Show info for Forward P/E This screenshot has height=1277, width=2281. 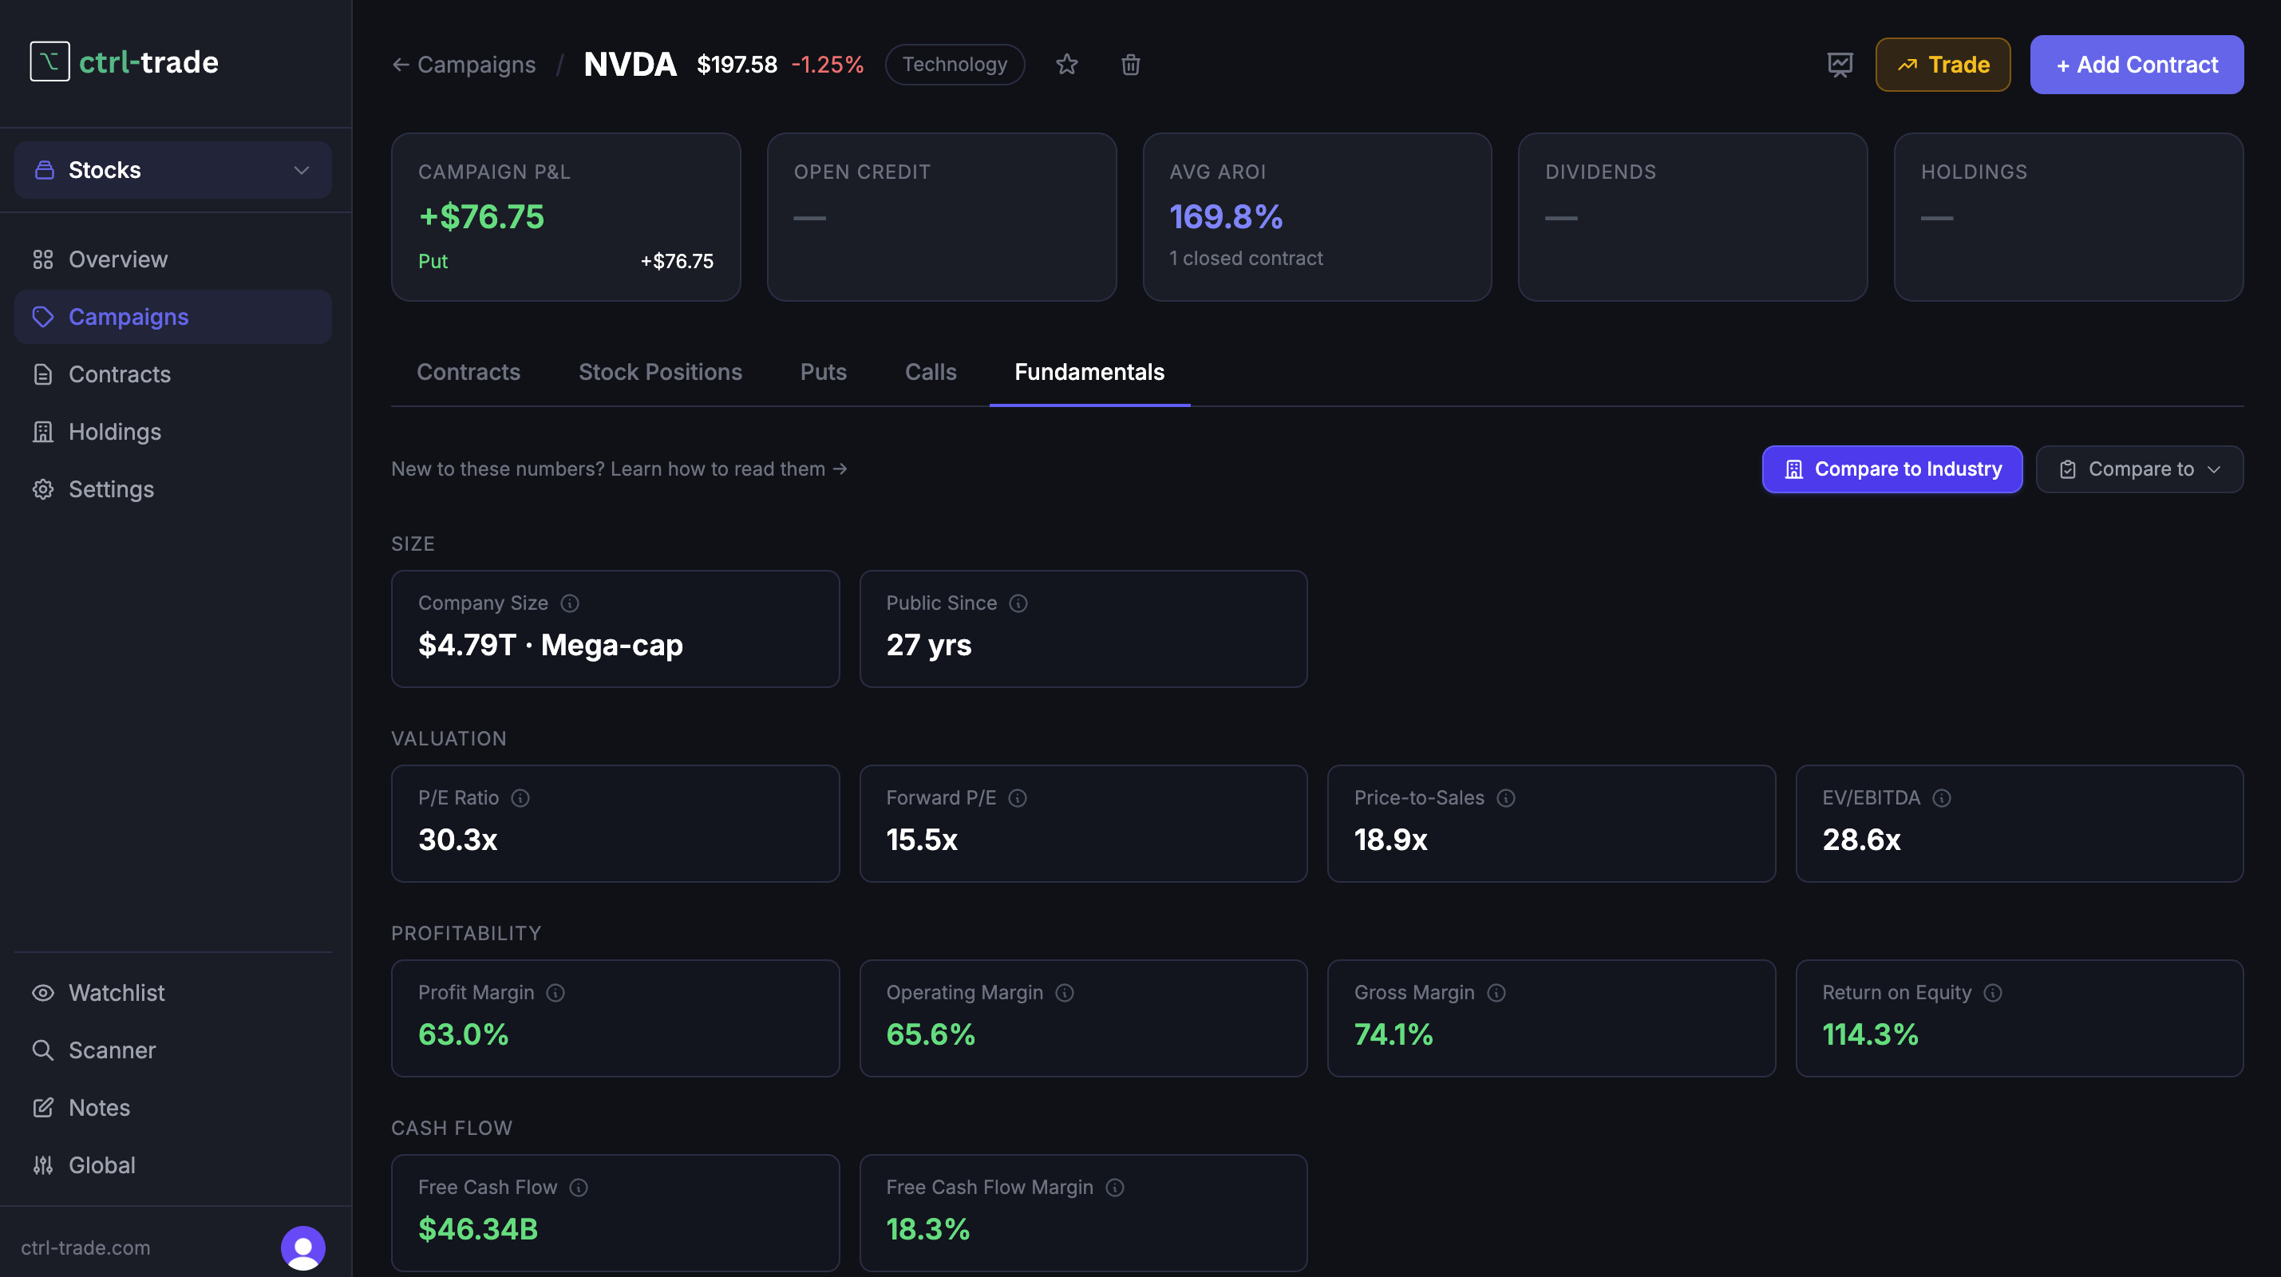[1018, 798]
